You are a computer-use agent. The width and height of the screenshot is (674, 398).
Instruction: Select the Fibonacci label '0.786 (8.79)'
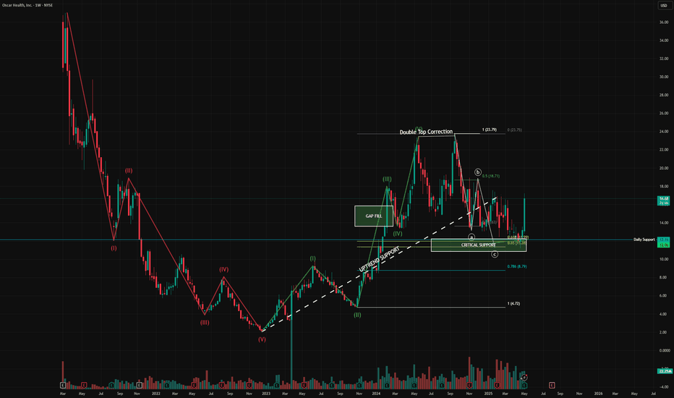[x=516, y=266]
